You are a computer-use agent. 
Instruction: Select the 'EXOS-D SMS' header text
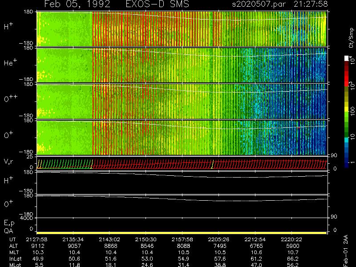click(x=157, y=4)
